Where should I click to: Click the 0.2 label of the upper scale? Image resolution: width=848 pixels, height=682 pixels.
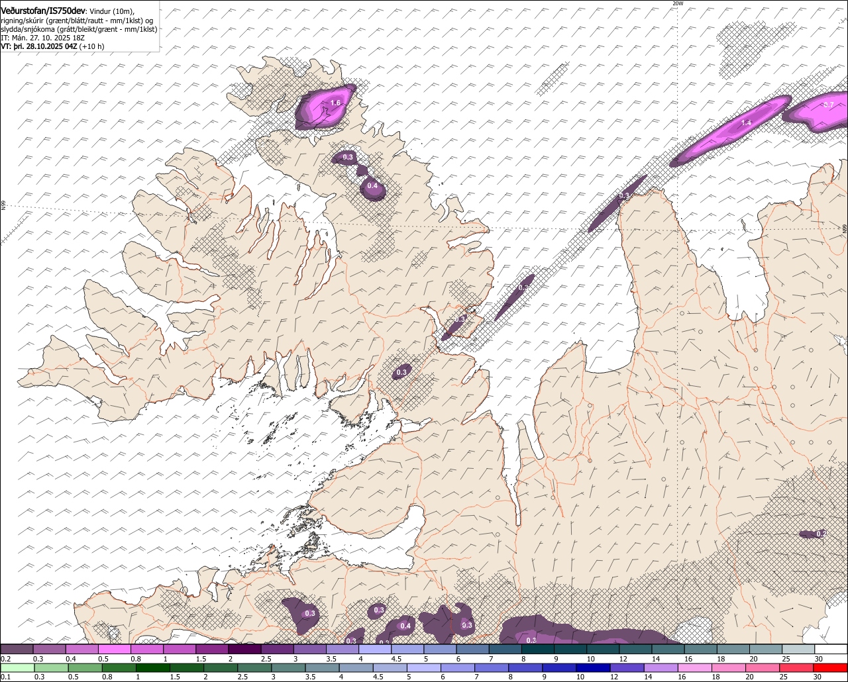coord(5,659)
